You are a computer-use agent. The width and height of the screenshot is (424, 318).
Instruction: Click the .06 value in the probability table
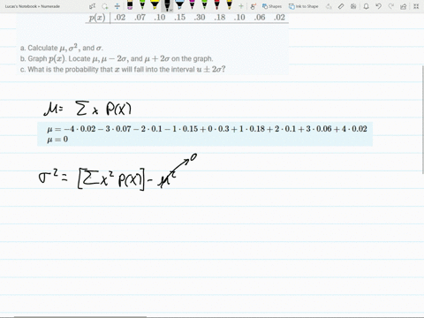(260, 18)
